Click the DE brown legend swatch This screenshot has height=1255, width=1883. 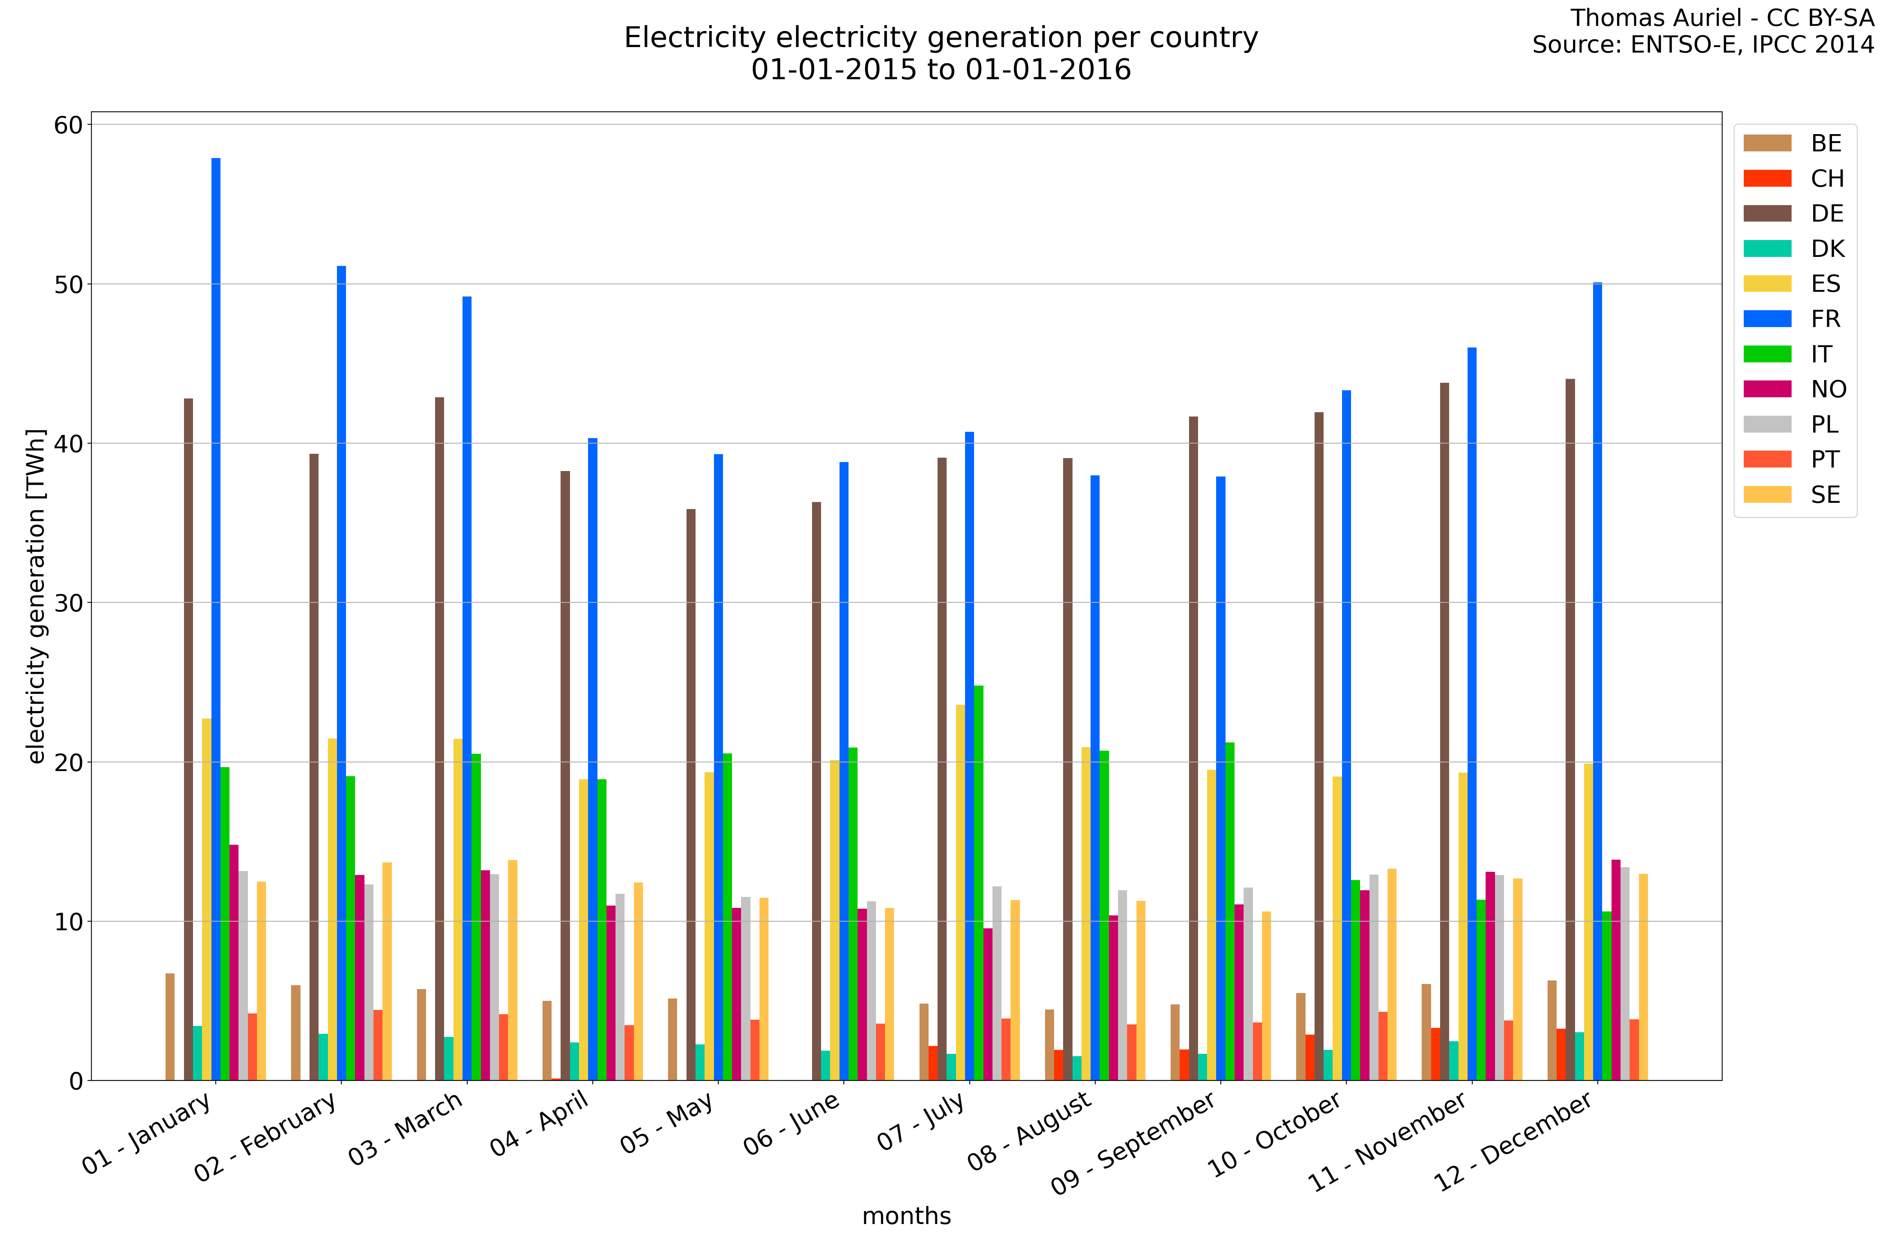1767,214
